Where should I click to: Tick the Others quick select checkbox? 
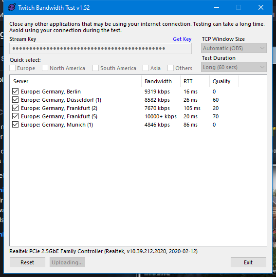pyautogui.click(x=170, y=68)
